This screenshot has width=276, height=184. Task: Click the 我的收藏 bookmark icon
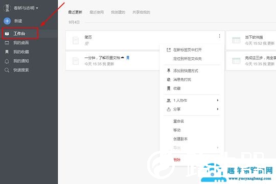pyautogui.click(x=7, y=52)
